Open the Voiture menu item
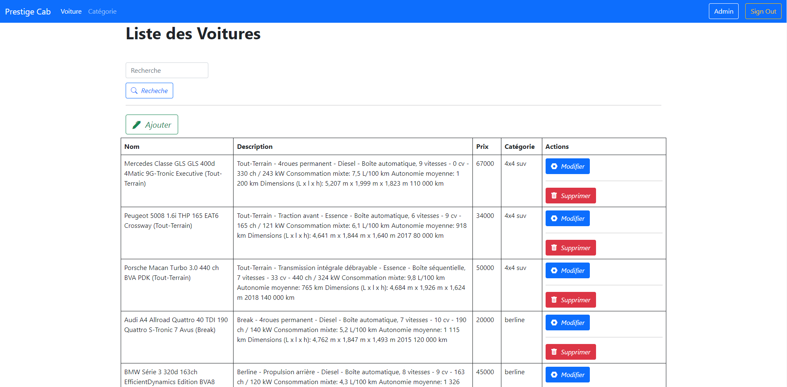The width and height of the screenshot is (787, 387). point(71,12)
